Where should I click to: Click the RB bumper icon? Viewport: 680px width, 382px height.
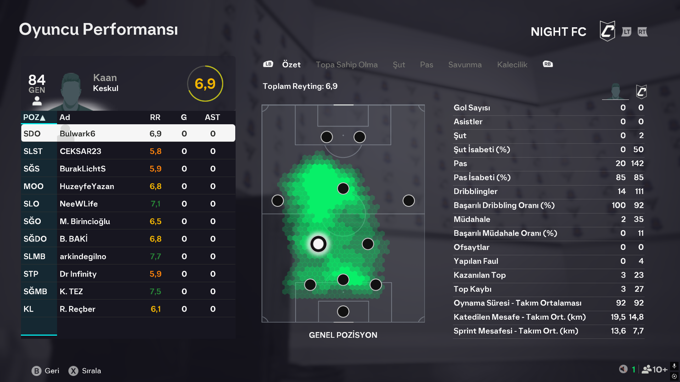coord(547,64)
